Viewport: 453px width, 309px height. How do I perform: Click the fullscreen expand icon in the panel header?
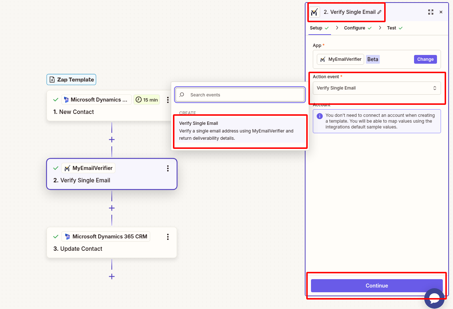pos(431,12)
